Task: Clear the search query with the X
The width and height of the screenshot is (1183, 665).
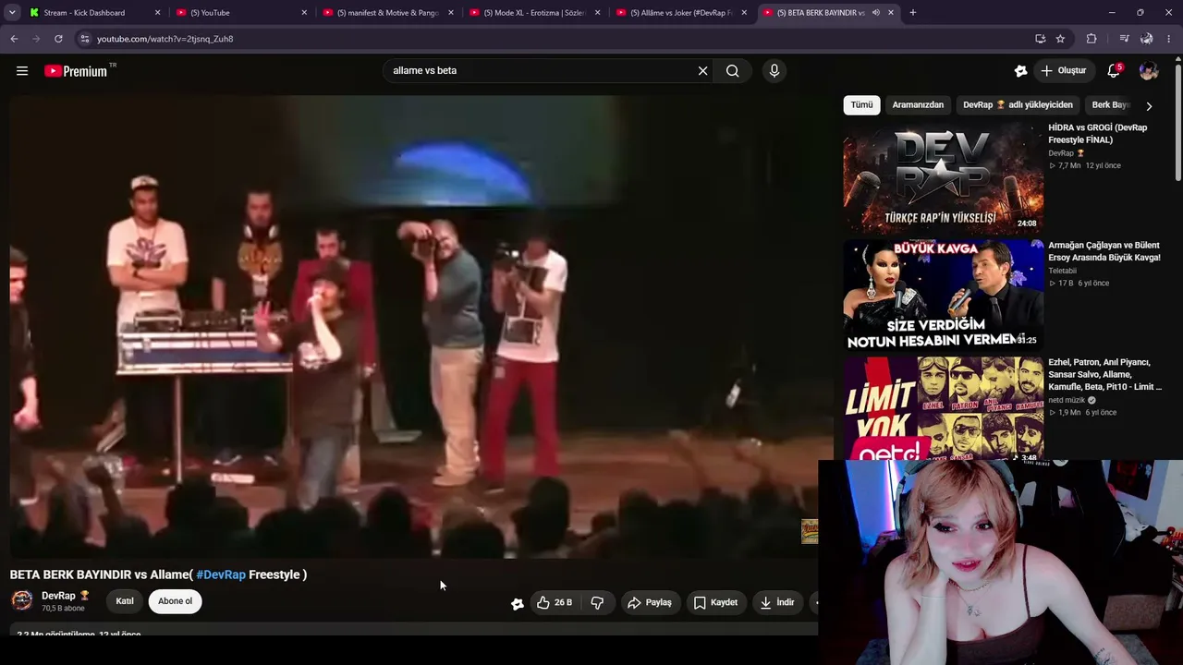Action: pos(702,71)
